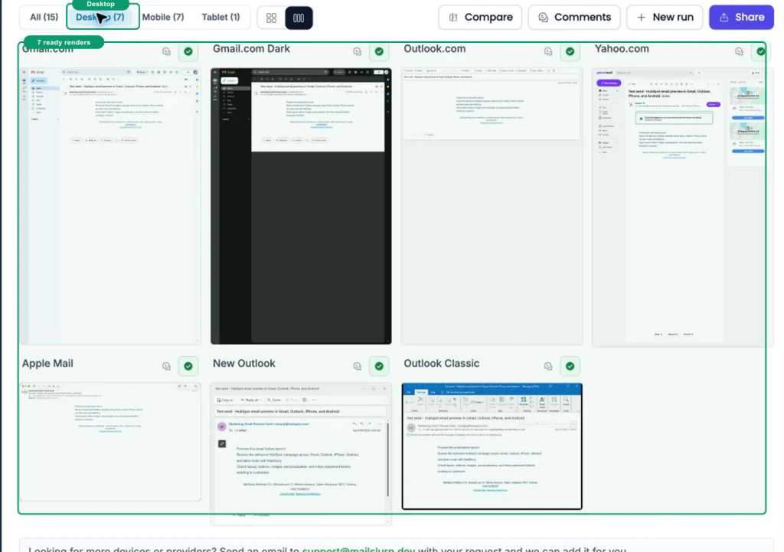The width and height of the screenshot is (784, 552).
Task: Start a New run
Action: tap(665, 18)
